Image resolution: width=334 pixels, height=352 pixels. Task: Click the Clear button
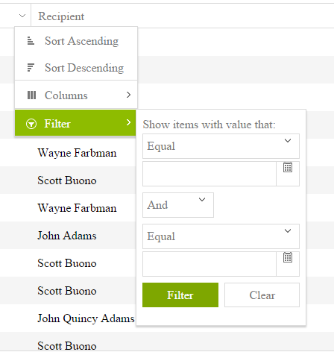click(262, 295)
